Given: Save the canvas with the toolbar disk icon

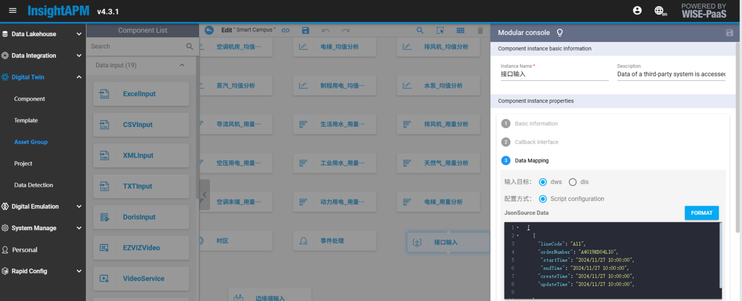Looking at the screenshot, I should tap(306, 31).
